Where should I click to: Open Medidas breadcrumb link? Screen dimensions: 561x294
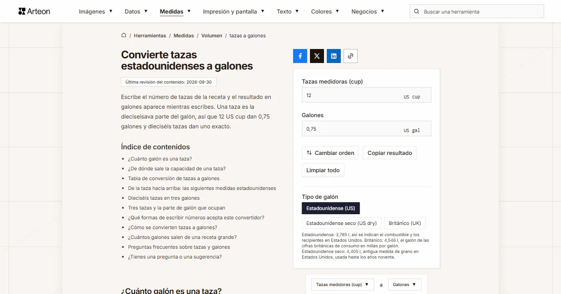click(184, 35)
